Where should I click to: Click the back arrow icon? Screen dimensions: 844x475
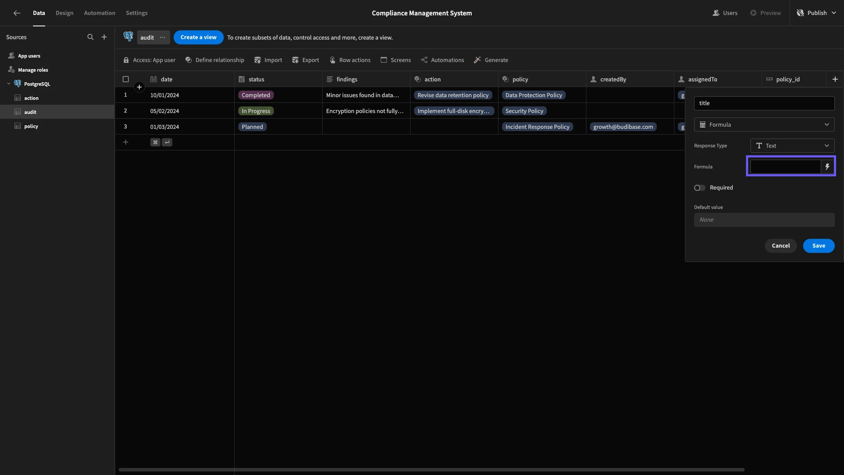(17, 13)
